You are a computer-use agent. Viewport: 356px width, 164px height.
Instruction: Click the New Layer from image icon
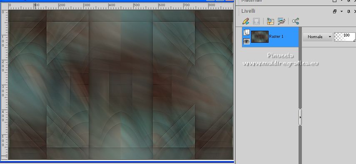click(270, 22)
